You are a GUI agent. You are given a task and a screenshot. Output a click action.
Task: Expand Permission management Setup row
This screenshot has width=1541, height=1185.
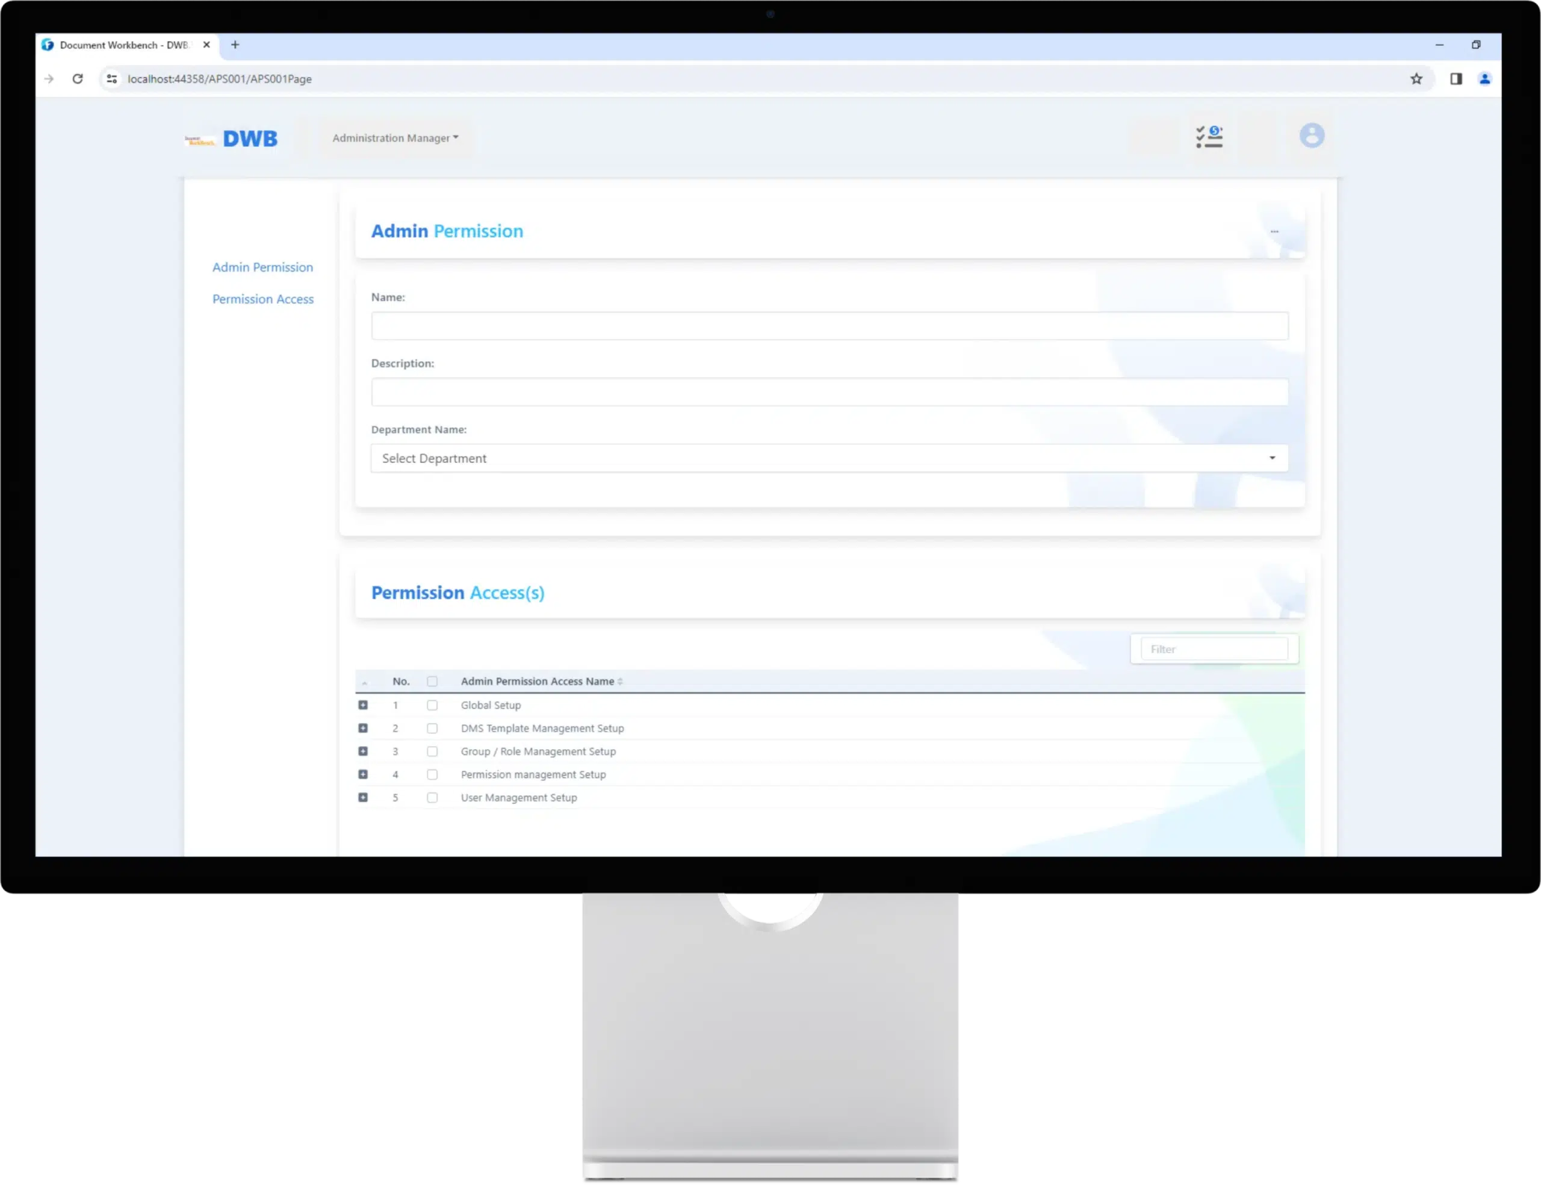coord(363,774)
